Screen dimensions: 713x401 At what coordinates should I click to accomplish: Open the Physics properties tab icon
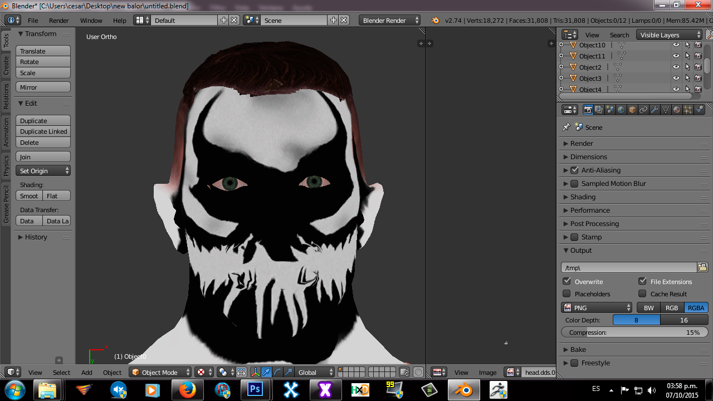coord(699,110)
